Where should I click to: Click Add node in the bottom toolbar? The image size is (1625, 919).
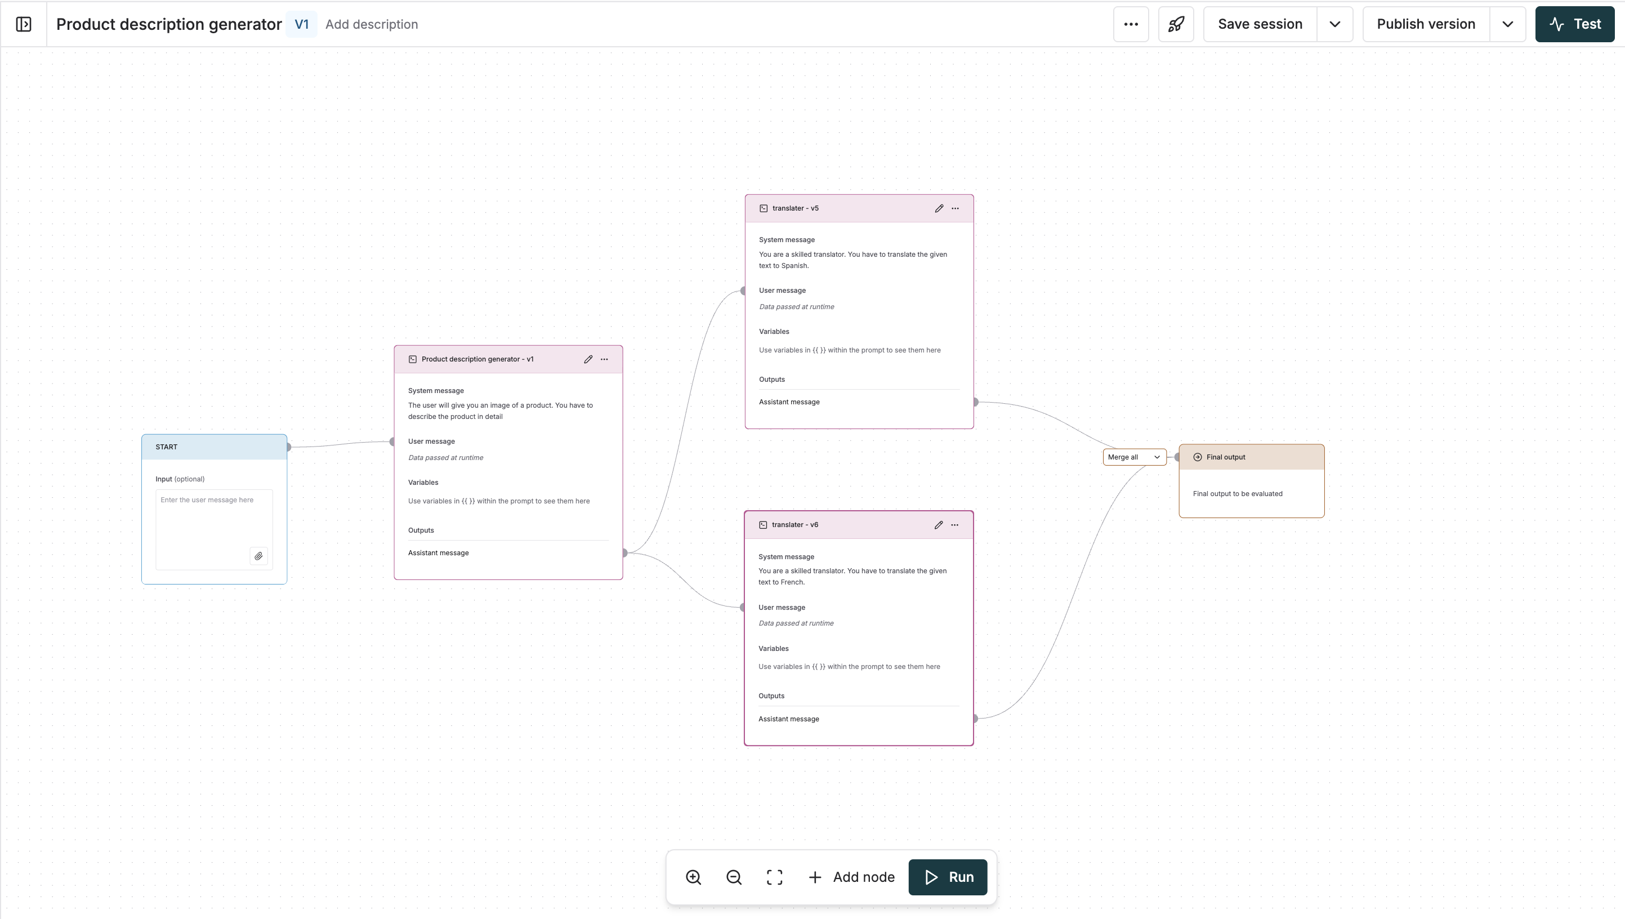[x=851, y=877]
